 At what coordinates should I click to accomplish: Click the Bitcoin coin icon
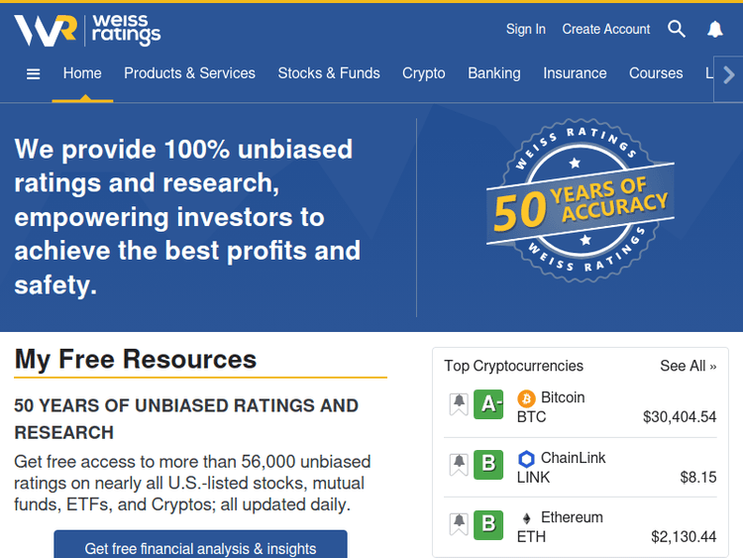(x=526, y=398)
